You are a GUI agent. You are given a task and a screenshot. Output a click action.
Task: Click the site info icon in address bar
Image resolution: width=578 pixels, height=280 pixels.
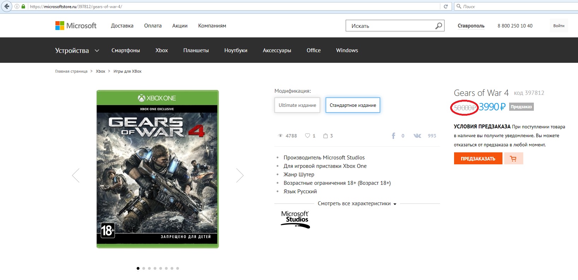[x=17, y=6]
